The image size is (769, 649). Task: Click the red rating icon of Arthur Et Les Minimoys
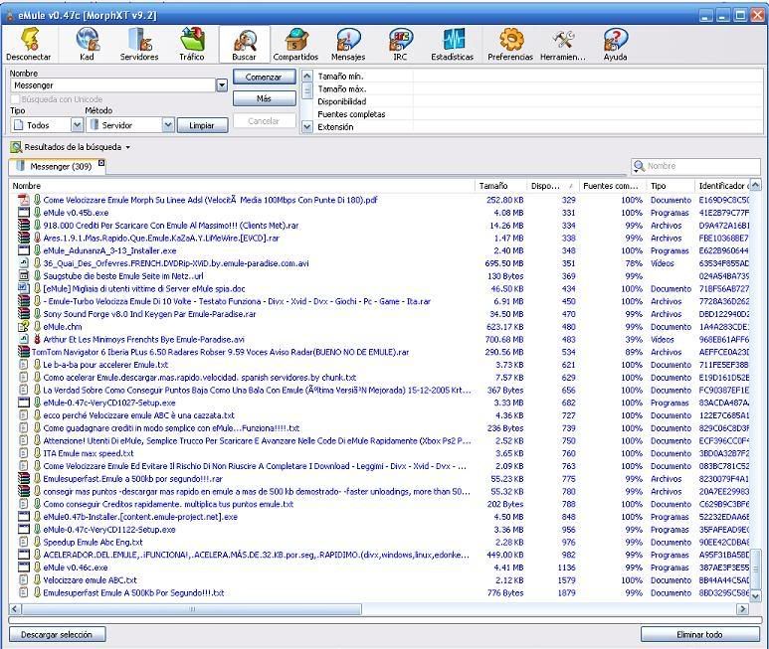pyautogui.click(x=37, y=340)
